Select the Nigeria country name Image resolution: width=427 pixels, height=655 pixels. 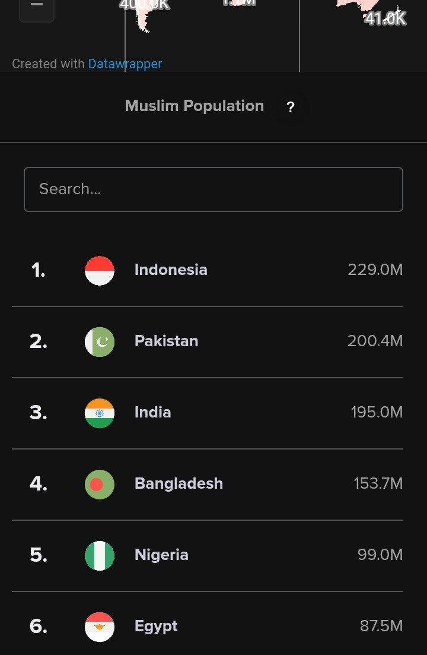point(161,555)
